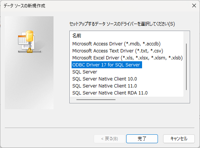Select SQL Server Native Client RDA 11.0
Screen dimensions: 200x148
(x=110, y=93)
